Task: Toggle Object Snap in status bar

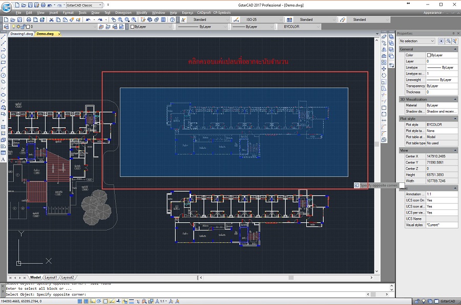Action: click(x=106, y=301)
